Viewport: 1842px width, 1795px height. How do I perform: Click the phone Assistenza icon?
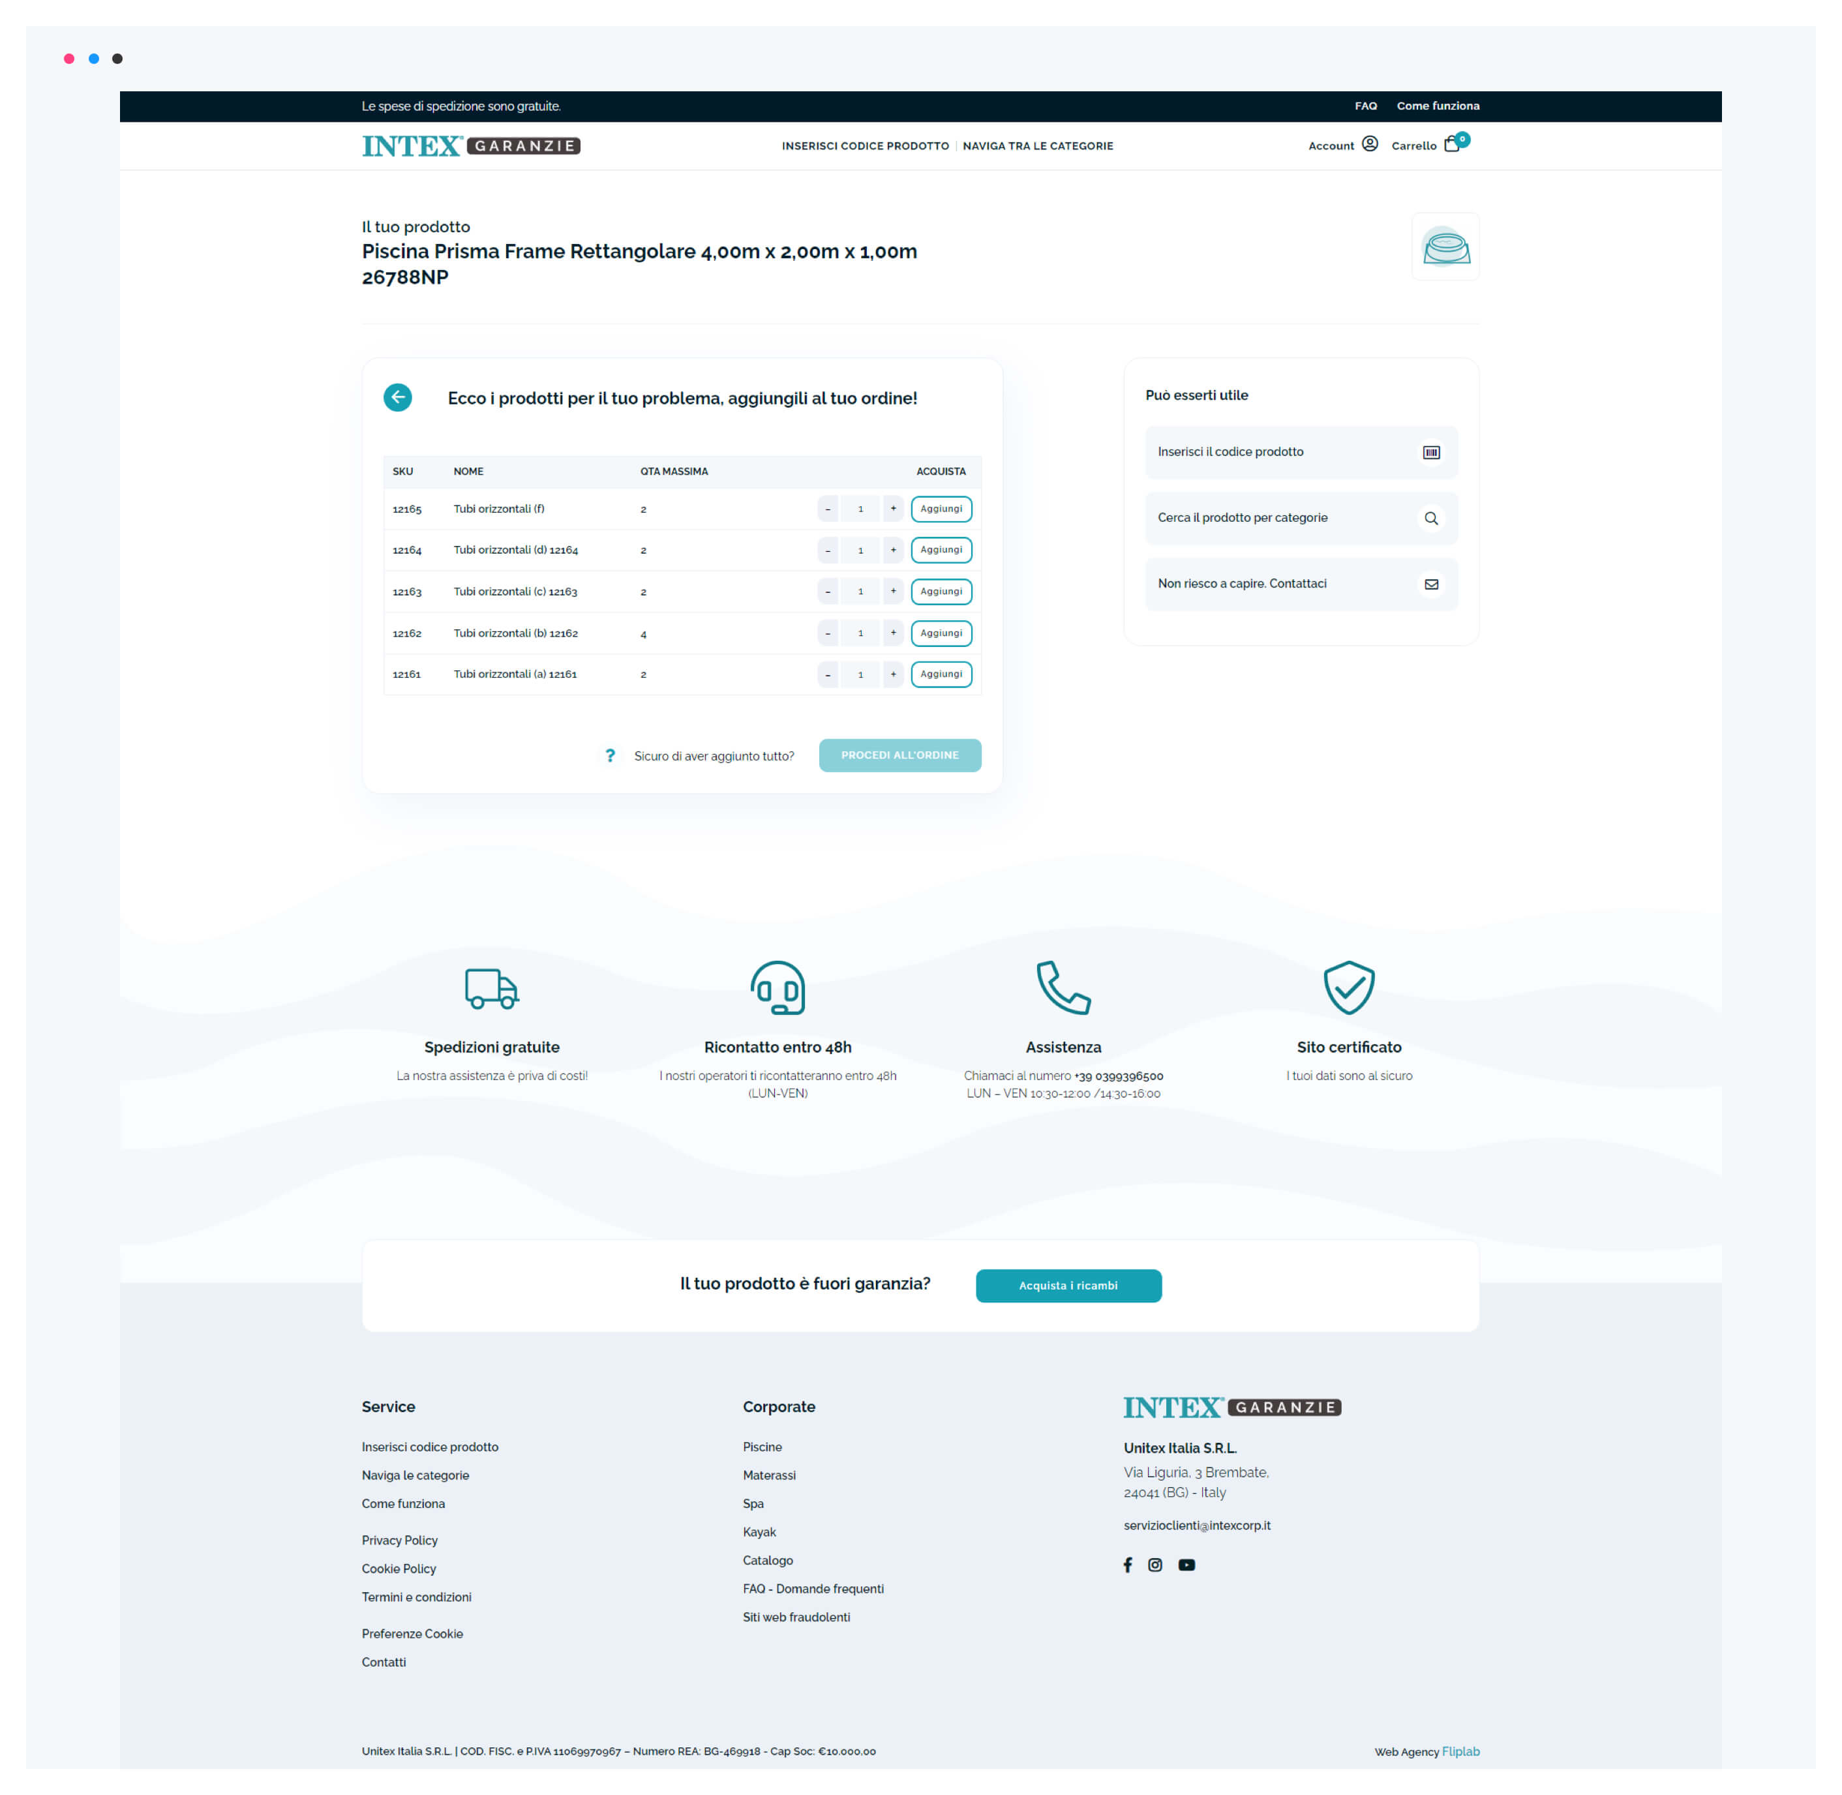(x=1063, y=988)
